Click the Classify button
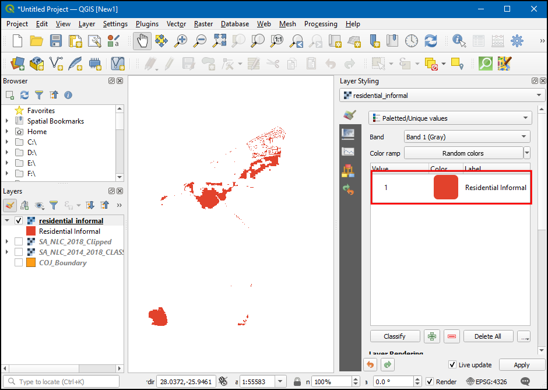548x390 pixels. coord(395,336)
